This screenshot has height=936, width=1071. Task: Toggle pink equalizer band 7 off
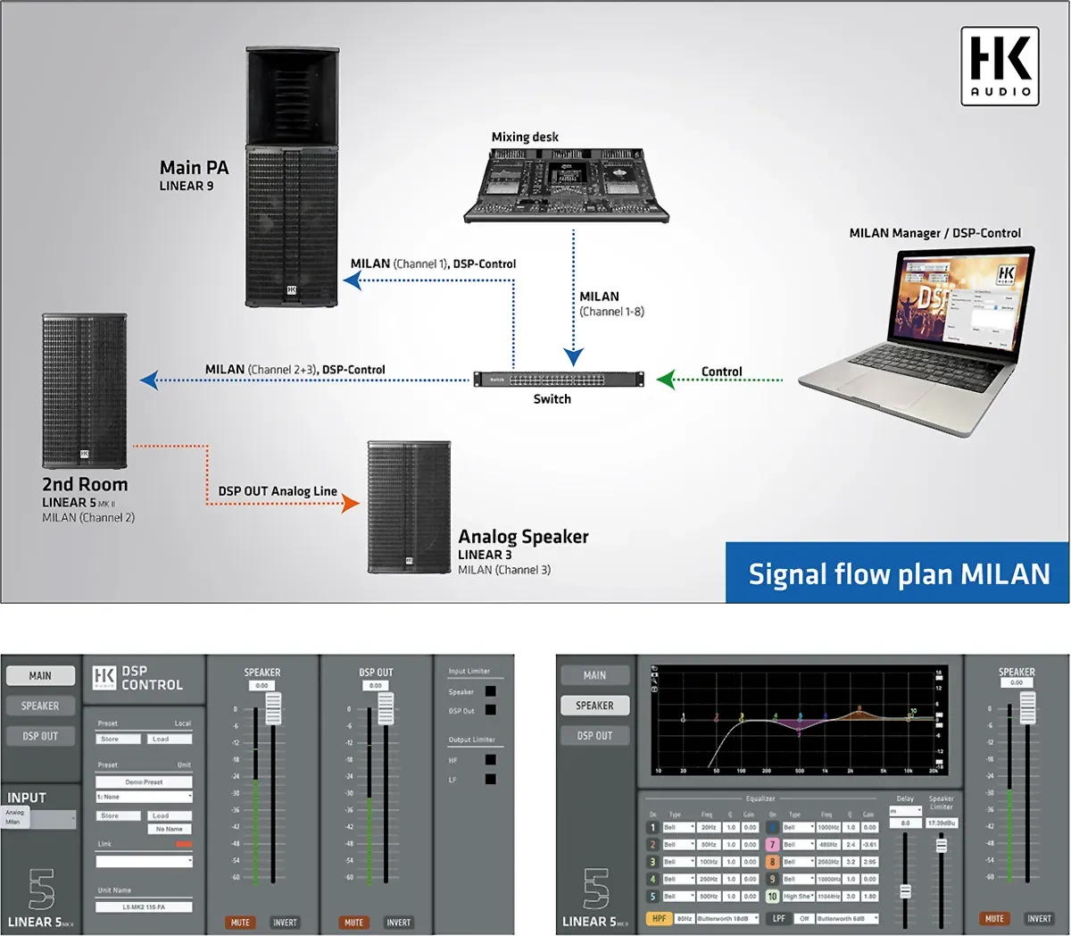click(x=773, y=845)
